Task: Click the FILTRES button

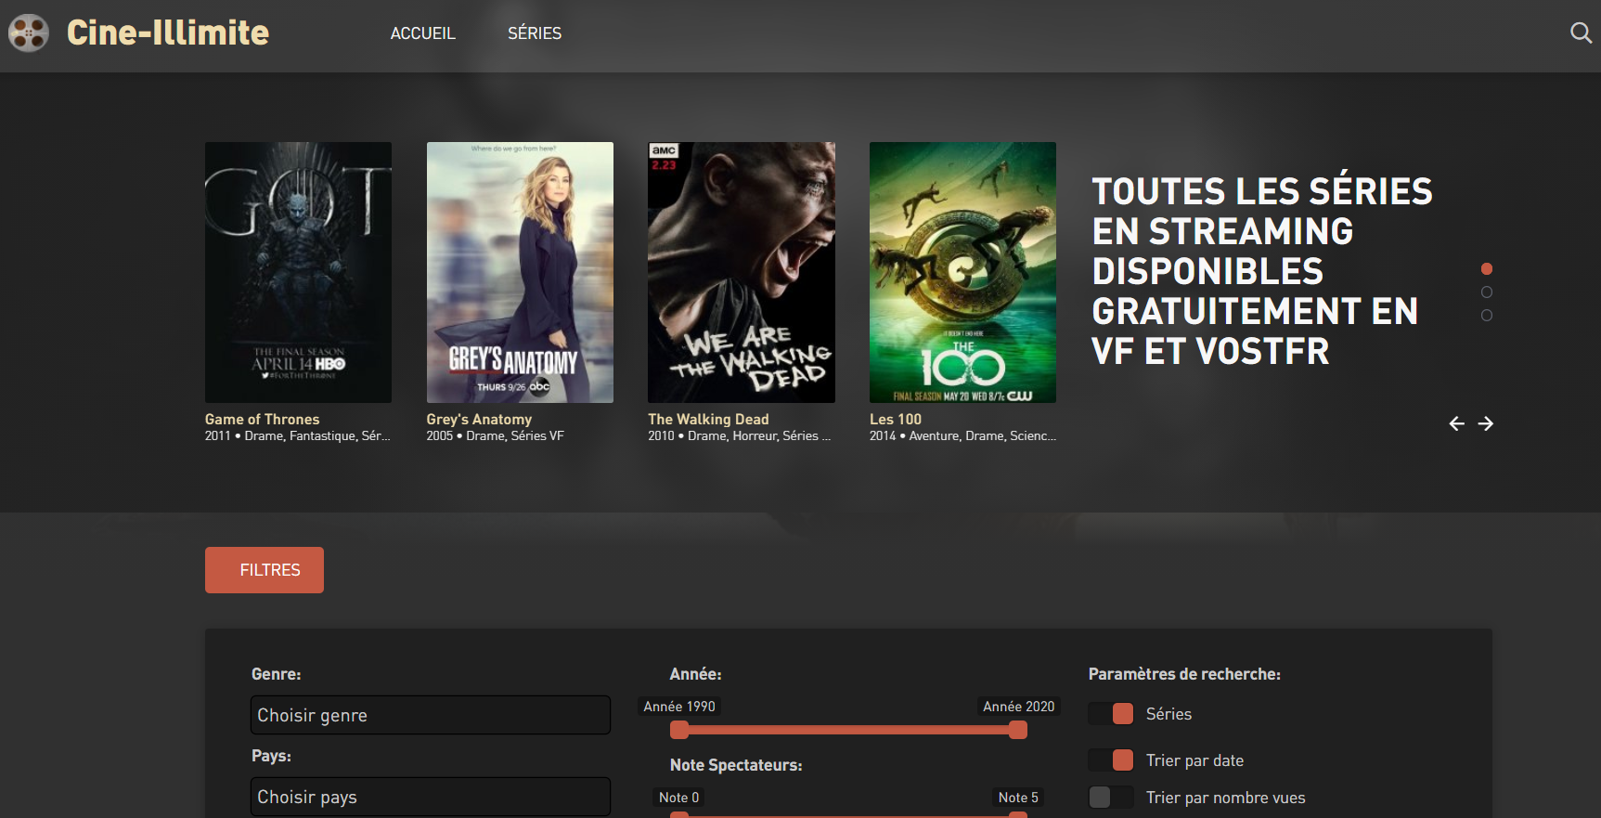Action: pos(265,570)
